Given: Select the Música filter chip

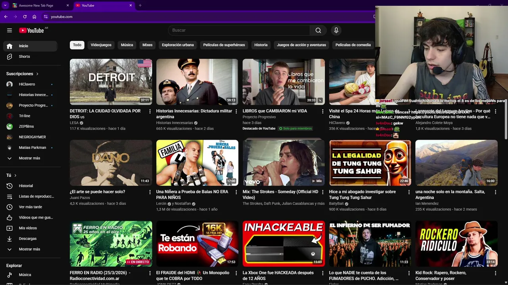Looking at the screenshot, I should coord(127,45).
